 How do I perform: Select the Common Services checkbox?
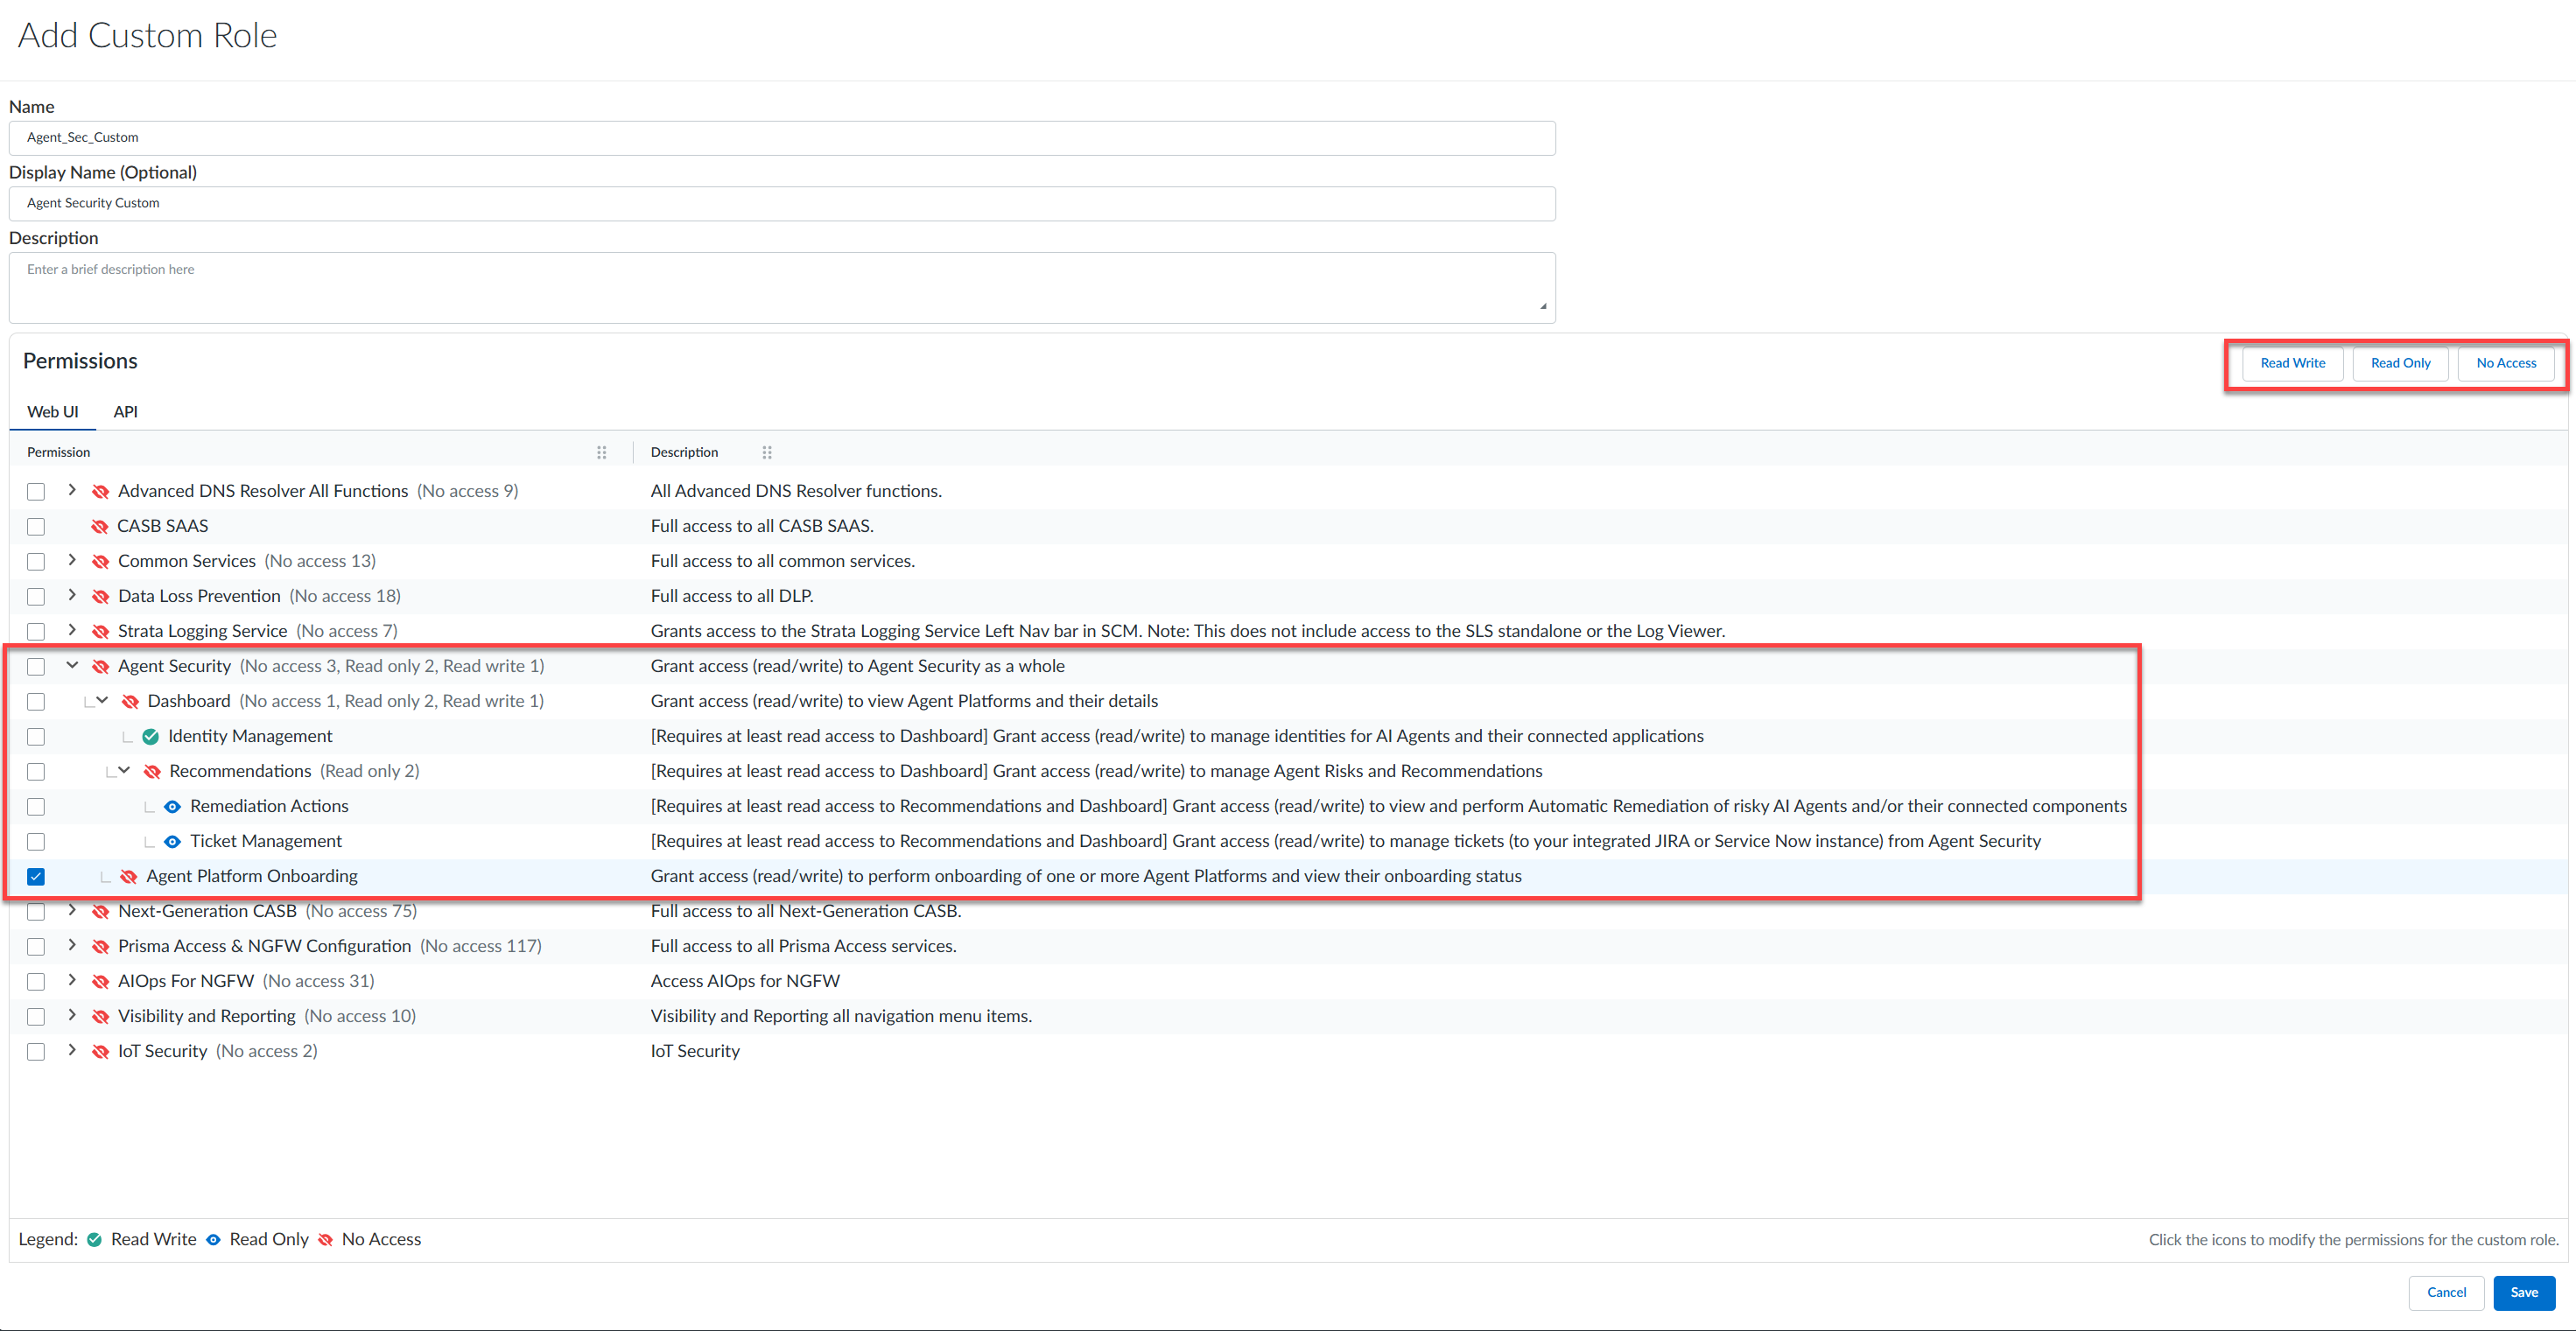[36, 561]
